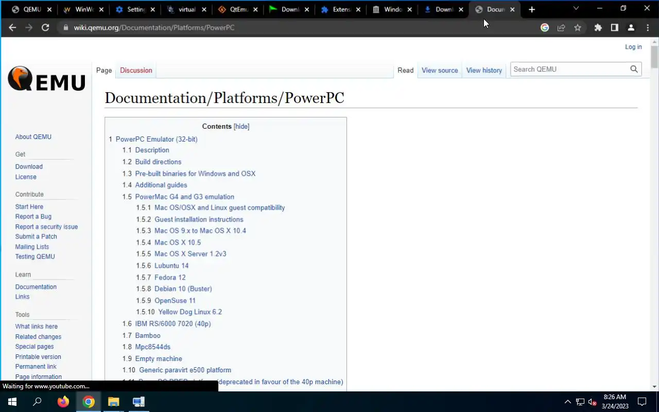Jump to Lubuntu 14 section
659x412 pixels.
171,266
